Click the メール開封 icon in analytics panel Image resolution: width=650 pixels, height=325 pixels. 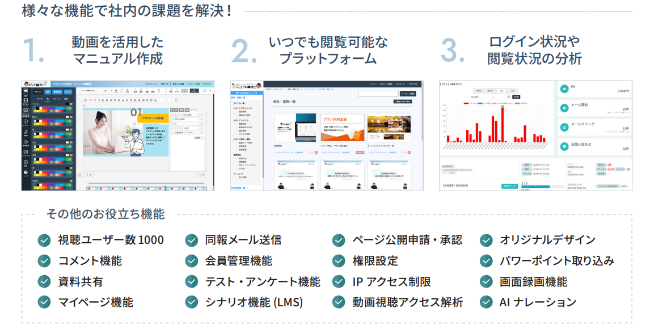[564, 108]
